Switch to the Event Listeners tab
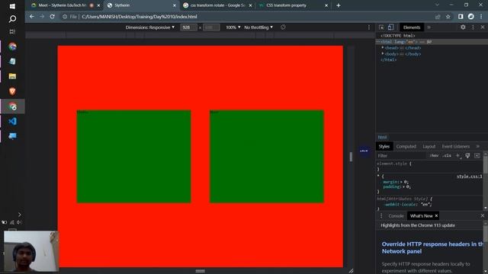Viewport: 488px width, 274px height. [x=456, y=146]
